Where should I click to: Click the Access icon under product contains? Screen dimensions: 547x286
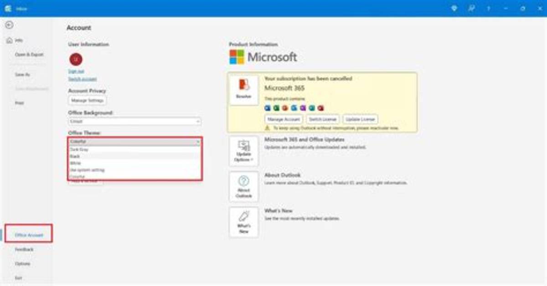(320, 108)
